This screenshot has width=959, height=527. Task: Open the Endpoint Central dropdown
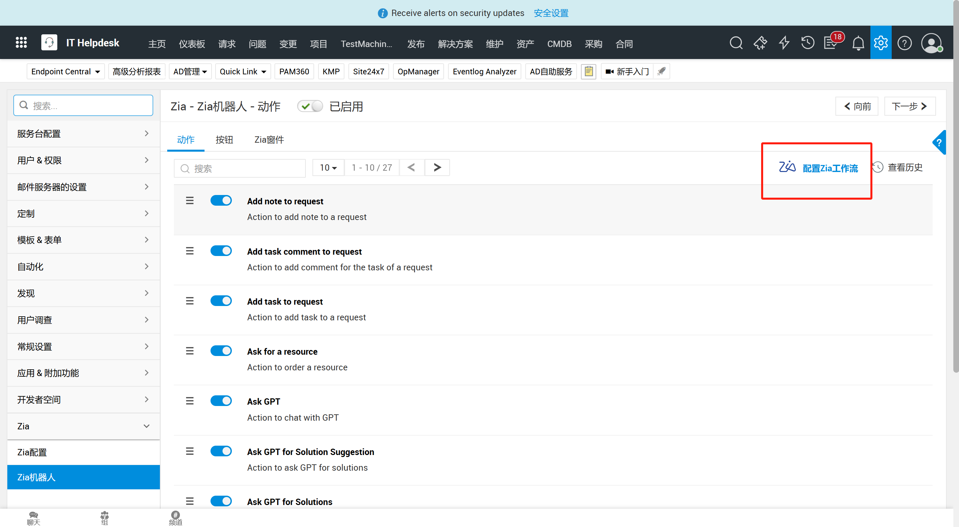click(65, 72)
